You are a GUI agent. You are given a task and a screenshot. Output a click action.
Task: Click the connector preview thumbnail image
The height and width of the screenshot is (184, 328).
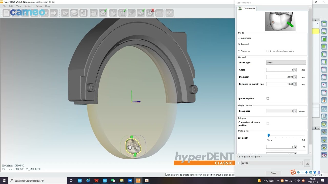click(x=281, y=22)
